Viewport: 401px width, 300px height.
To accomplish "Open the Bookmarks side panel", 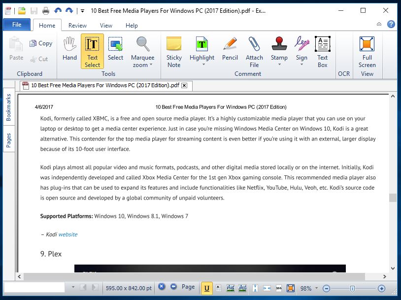I will point(8,108).
